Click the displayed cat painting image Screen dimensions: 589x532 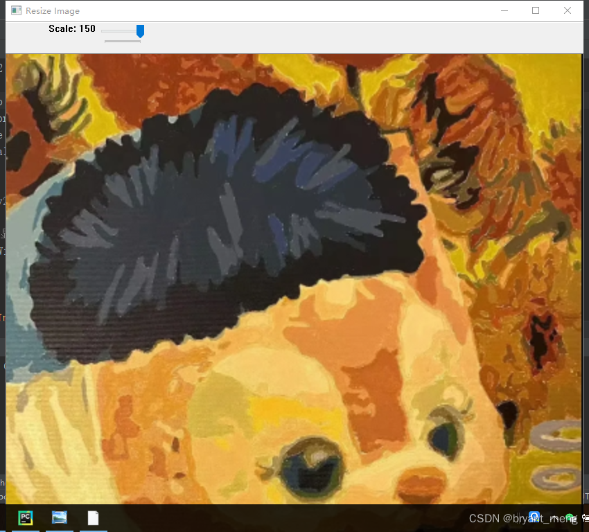tap(294, 279)
